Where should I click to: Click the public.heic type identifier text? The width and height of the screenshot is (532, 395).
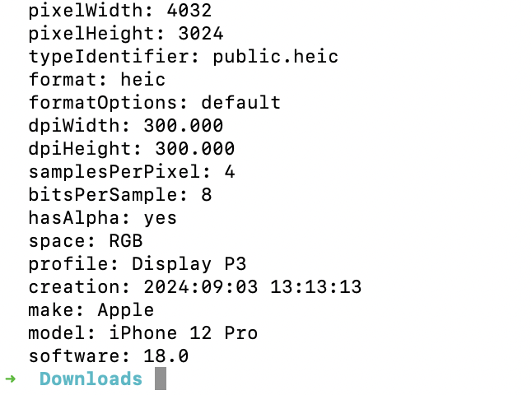pos(276,57)
